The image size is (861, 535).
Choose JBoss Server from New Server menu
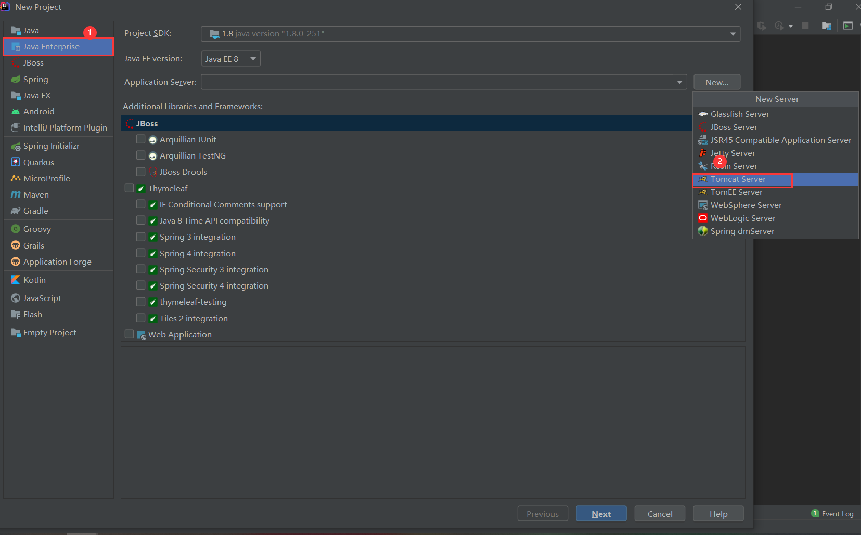(775, 127)
